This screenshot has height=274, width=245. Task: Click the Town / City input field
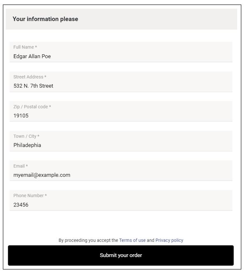tap(121, 141)
